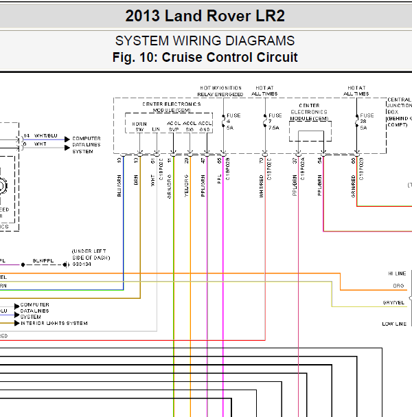Click "HOT AT ALL TIMES" above fuse 7
The image size is (412, 417).
coord(264,91)
